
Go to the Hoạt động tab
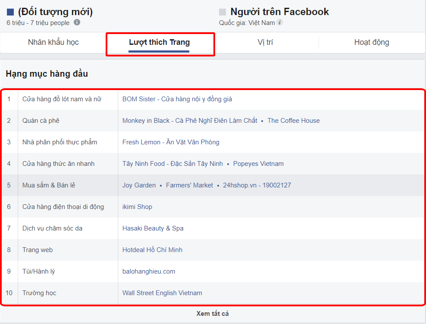point(372,42)
